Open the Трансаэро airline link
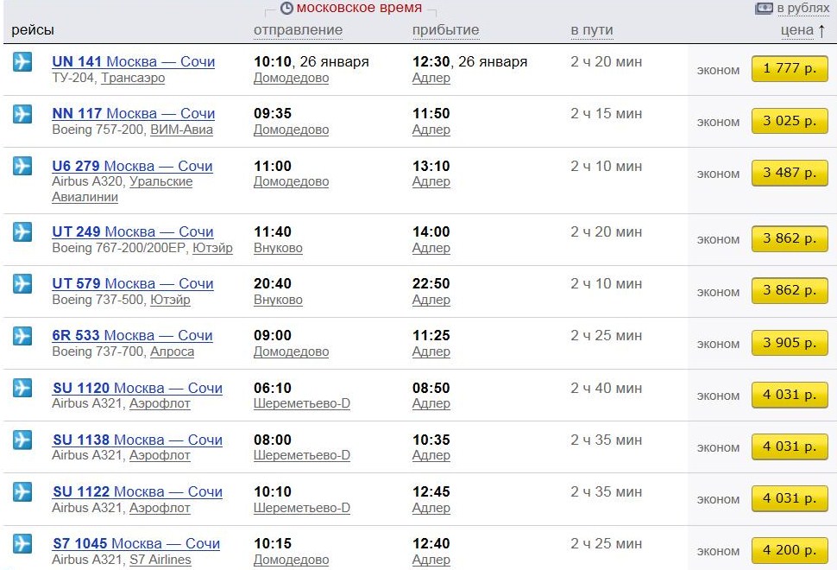Viewport: 837px width, 570px height. coord(133,78)
